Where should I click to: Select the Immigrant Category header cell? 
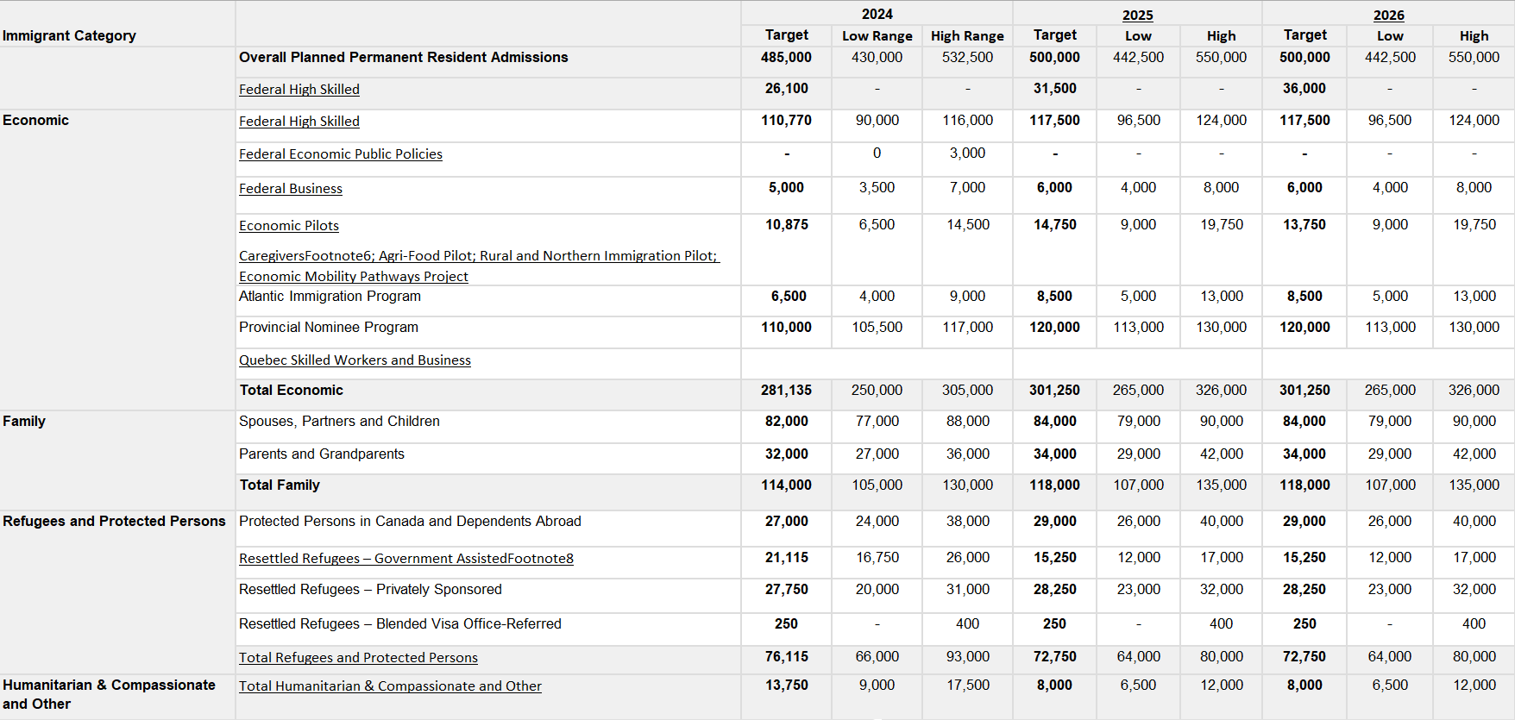[x=69, y=35]
